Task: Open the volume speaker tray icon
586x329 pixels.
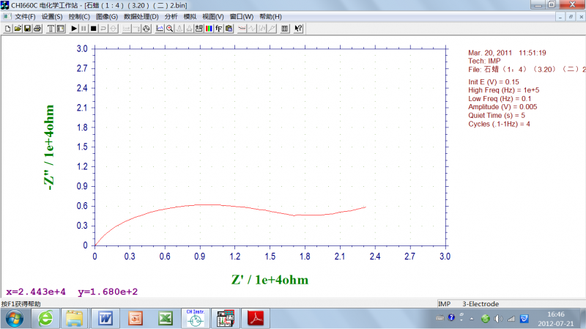Action: 498,319
